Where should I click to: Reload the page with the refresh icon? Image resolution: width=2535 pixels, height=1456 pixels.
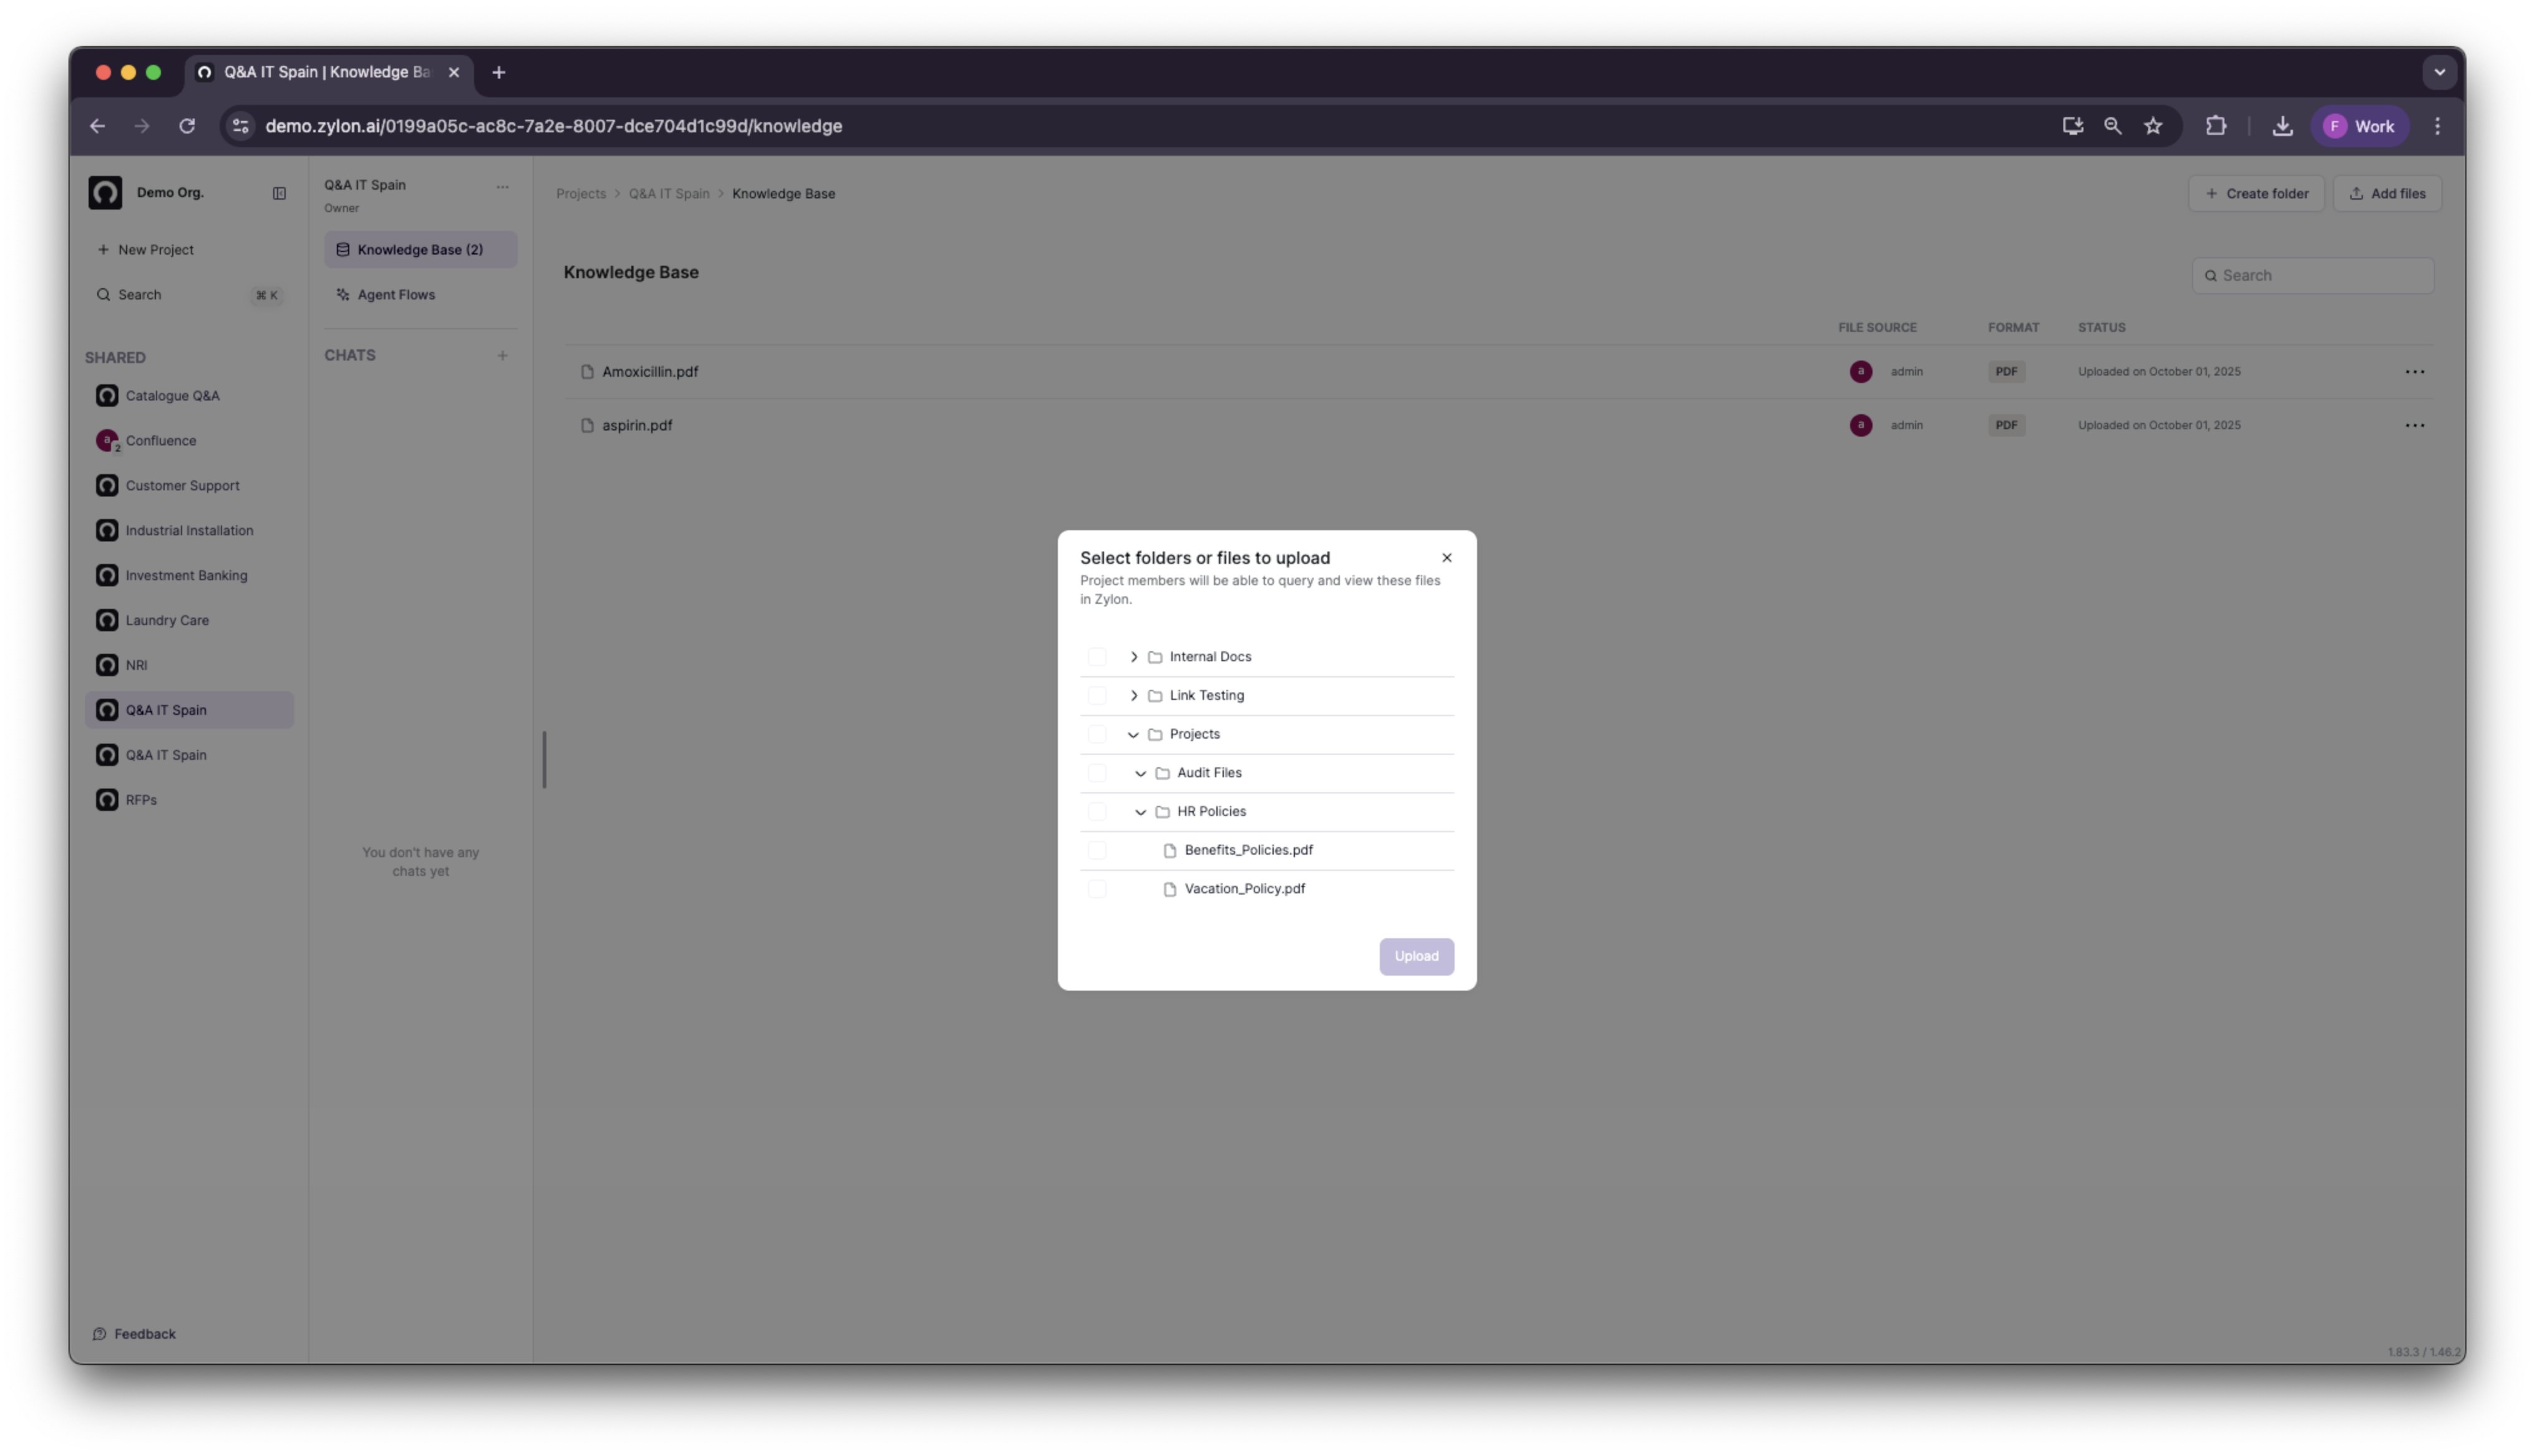point(187,126)
